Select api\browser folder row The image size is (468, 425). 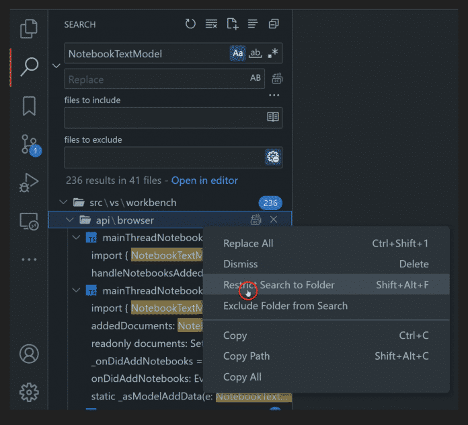tap(170, 220)
